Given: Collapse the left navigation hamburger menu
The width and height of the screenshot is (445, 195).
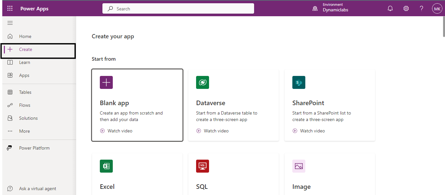Looking at the screenshot, I should [10, 23].
